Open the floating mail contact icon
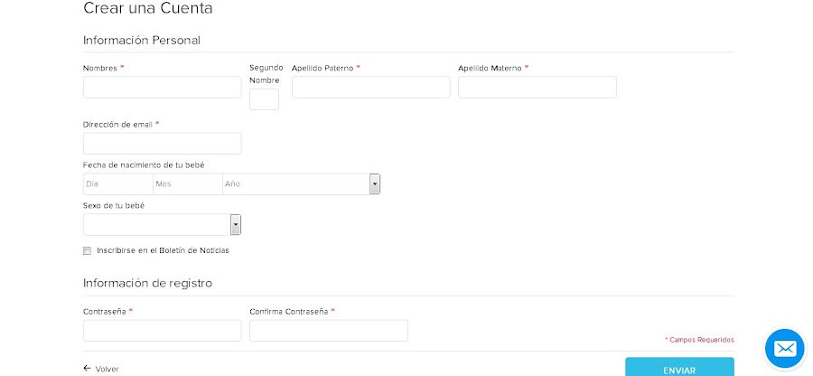Viewport: 813px width, 376px height. click(x=784, y=348)
